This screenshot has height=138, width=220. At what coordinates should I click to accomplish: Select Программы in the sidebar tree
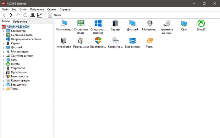(19, 72)
